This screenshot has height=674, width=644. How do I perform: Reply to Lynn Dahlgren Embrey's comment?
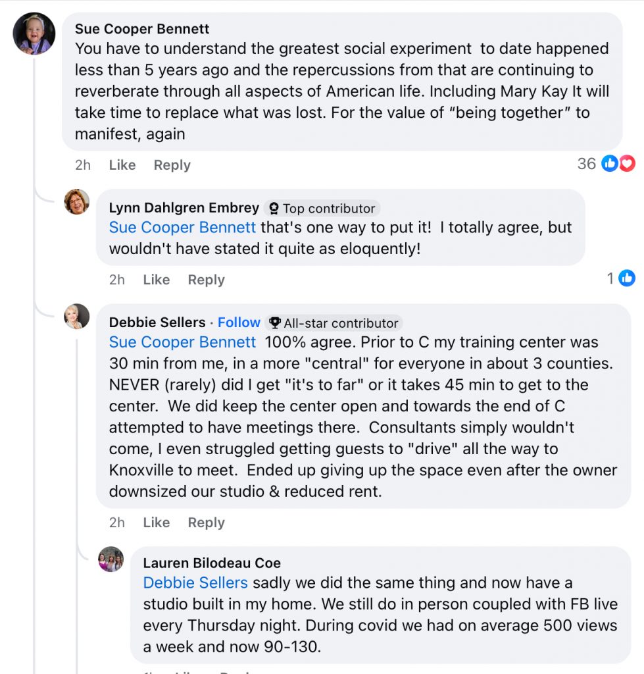tap(206, 280)
